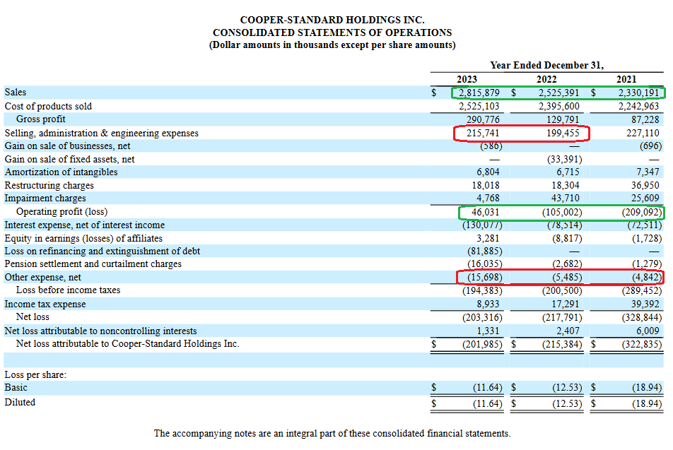673x450 pixels.
Task: Select gross profit value 87,228
Action: pyautogui.click(x=645, y=119)
